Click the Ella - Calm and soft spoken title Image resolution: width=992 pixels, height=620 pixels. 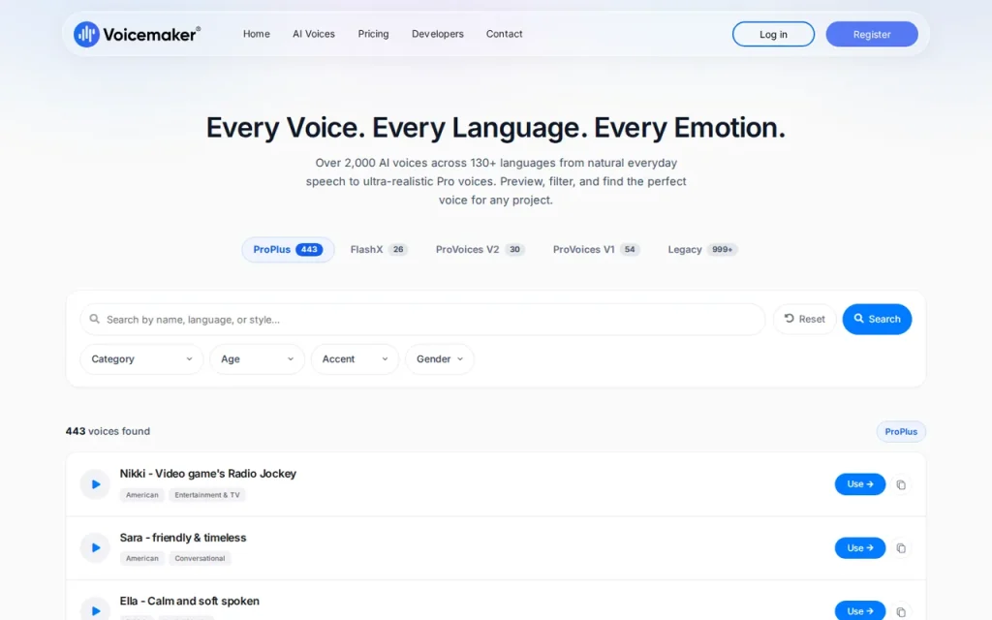[x=189, y=601]
